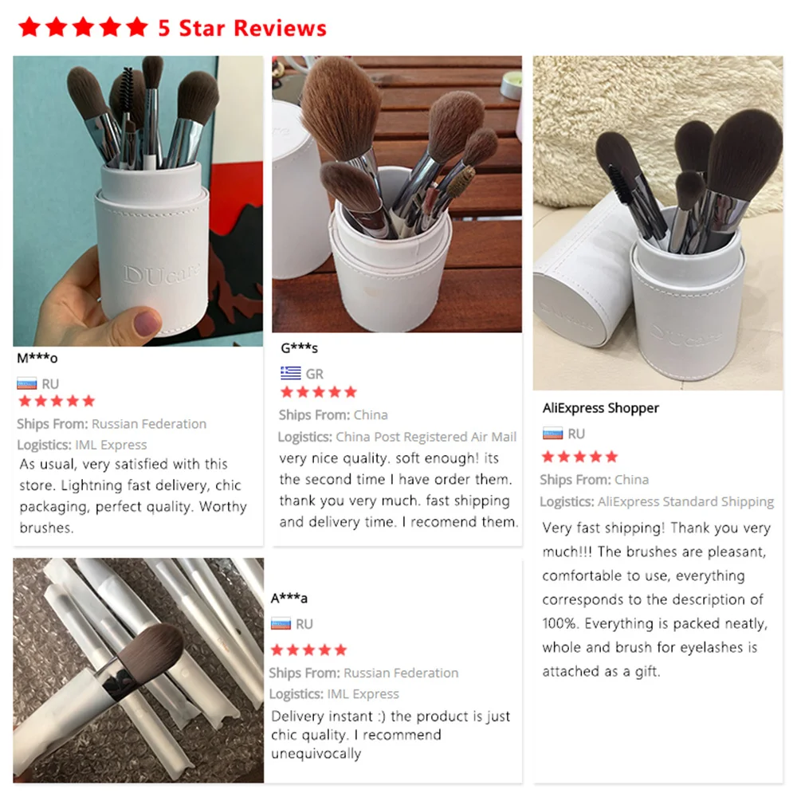This screenshot has width=797, height=797.
Task: Click the Russian flag icon under M***o
Action: click(x=27, y=383)
